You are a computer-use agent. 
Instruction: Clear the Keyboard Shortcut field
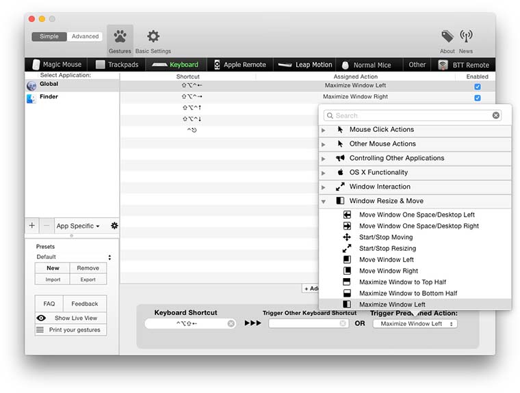click(x=231, y=323)
